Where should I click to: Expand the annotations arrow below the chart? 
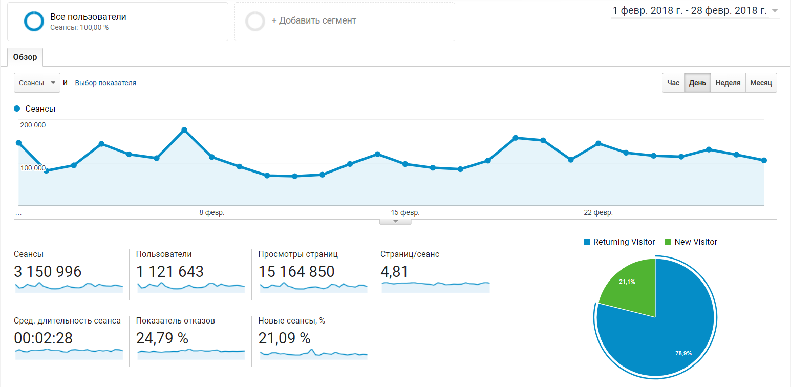pyautogui.click(x=395, y=222)
